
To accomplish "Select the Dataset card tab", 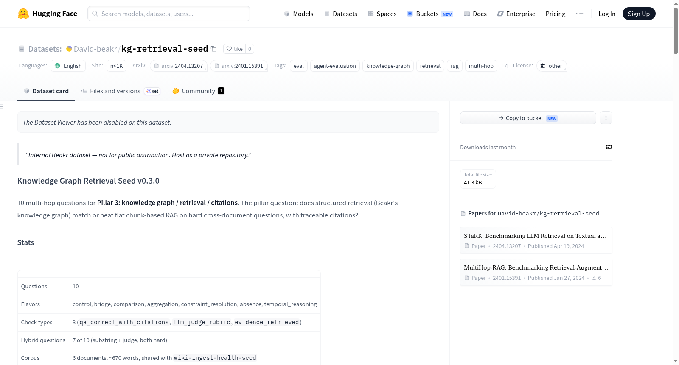I will click(x=46, y=91).
